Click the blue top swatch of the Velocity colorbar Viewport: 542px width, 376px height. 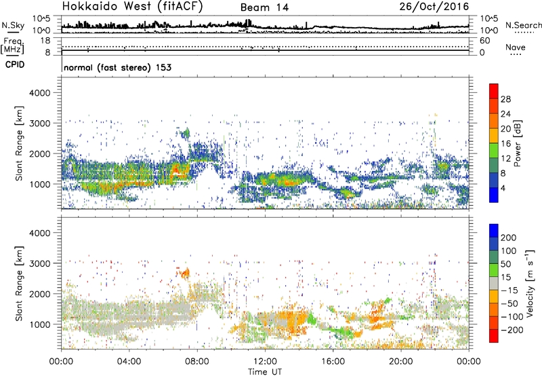[494, 231]
